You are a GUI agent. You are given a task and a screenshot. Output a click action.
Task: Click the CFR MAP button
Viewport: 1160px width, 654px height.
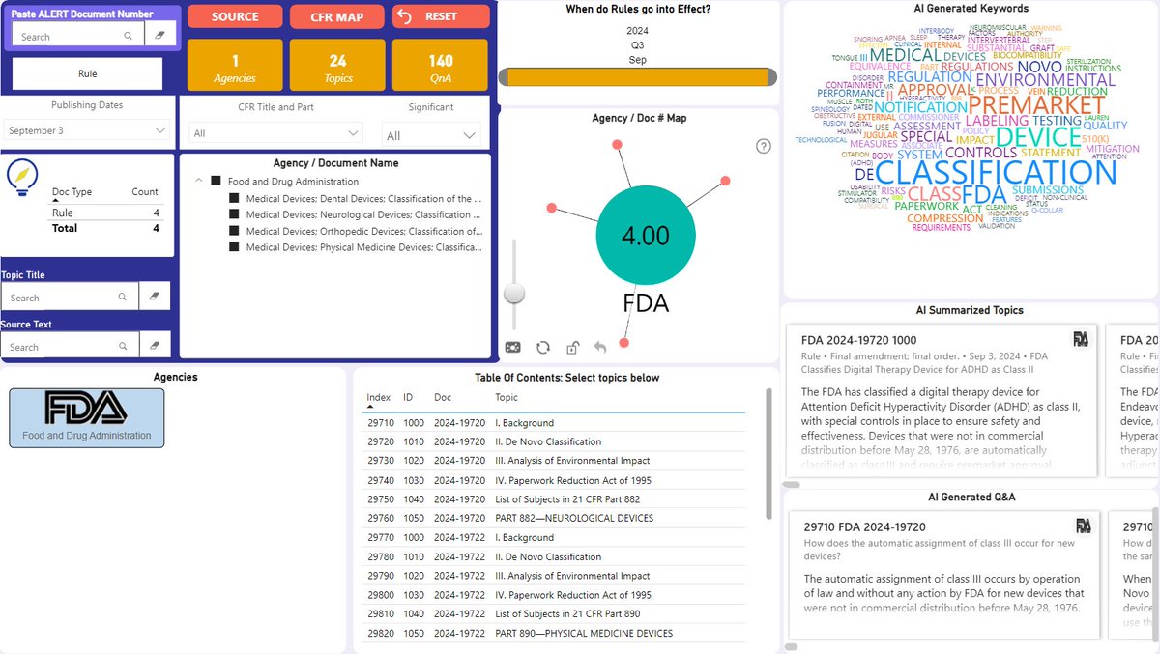pos(336,16)
